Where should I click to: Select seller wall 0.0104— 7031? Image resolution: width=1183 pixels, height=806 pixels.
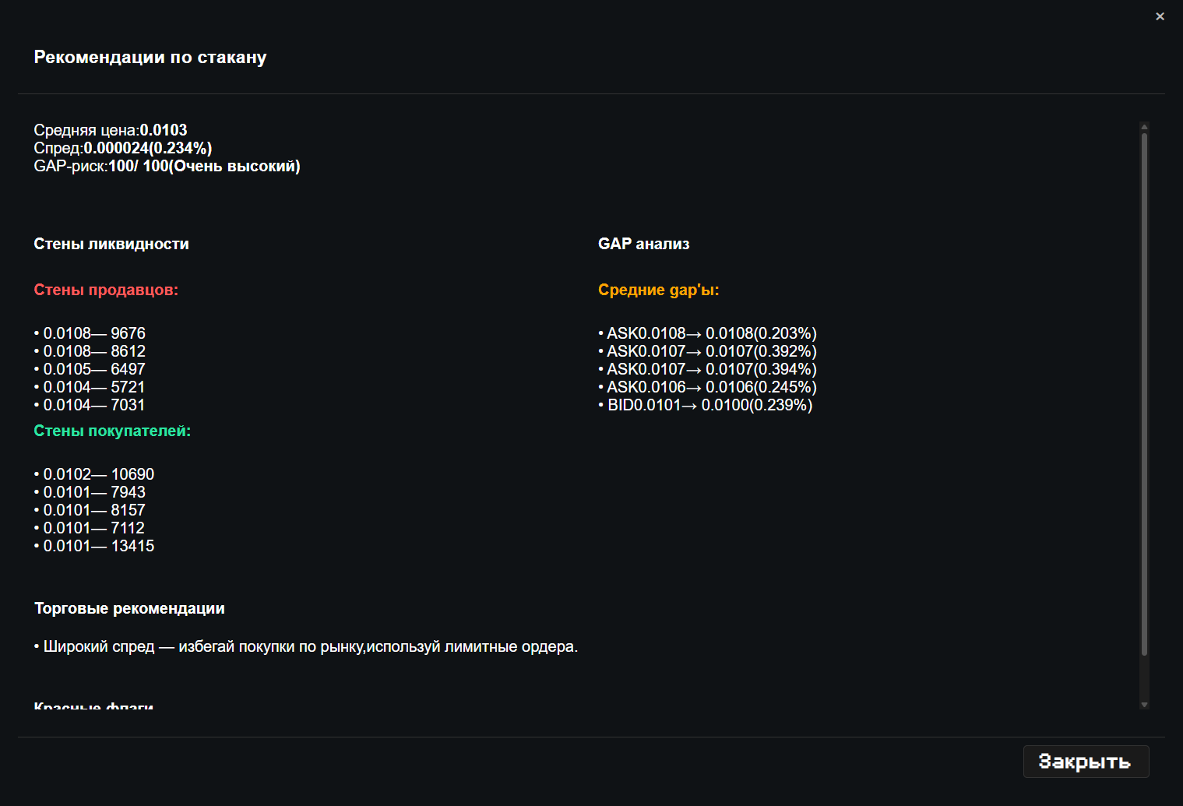[90, 405]
